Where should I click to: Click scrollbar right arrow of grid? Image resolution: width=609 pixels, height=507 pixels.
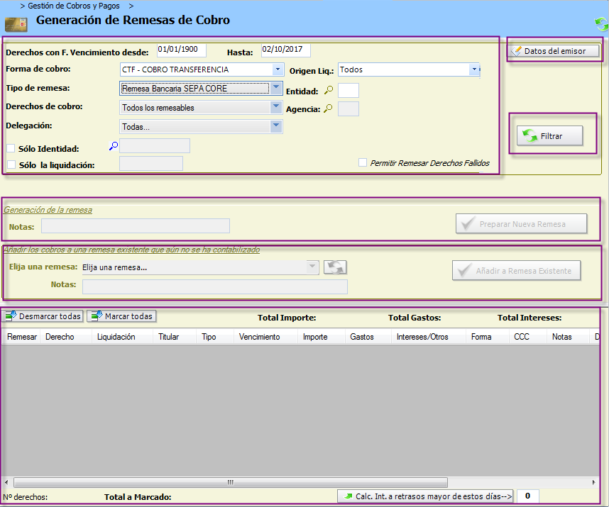point(593,482)
